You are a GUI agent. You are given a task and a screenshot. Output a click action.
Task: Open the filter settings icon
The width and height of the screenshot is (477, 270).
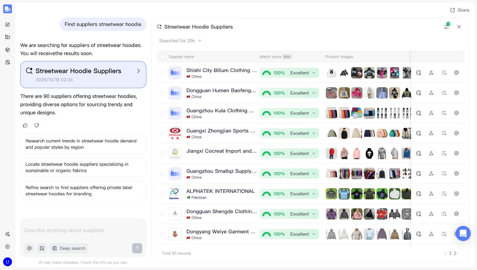(x=446, y=27)
